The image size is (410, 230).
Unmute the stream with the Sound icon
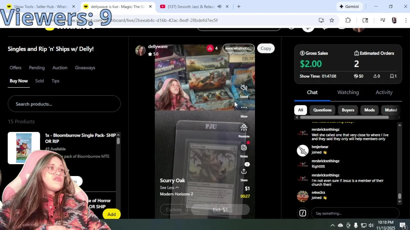point(244,88)
